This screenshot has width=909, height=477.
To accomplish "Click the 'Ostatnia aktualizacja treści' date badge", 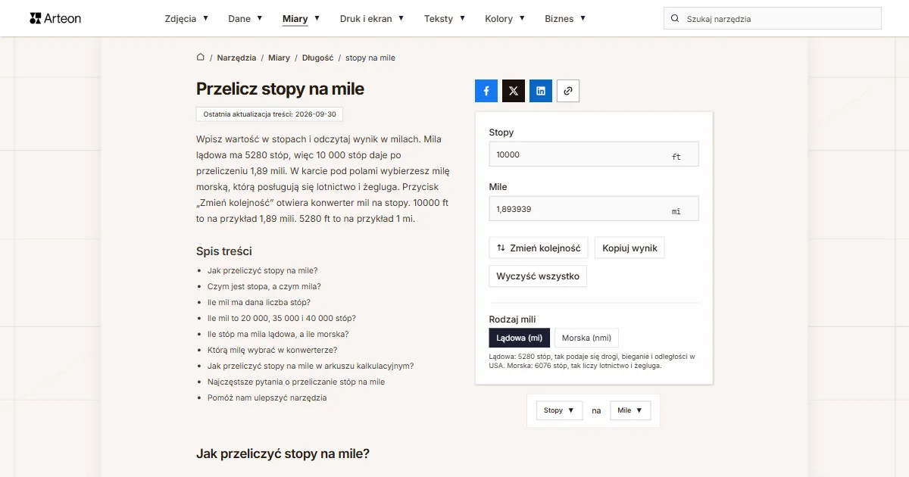I will pyautogui.click(x=270, y=114).
